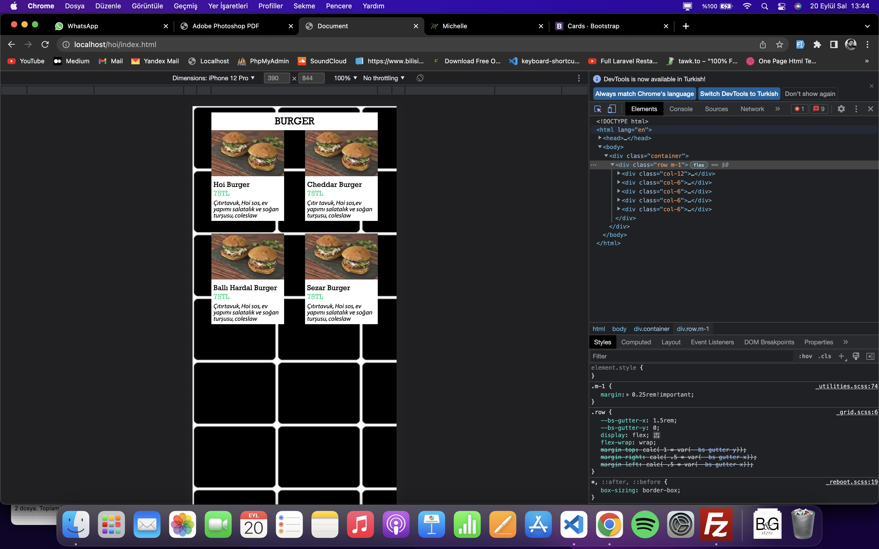Click the flex badge on row m-1

(698, 165)
